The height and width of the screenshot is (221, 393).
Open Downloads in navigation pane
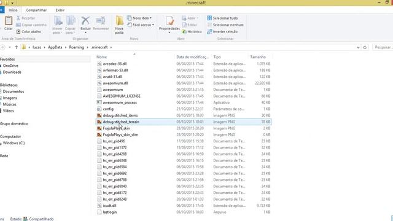click(x=12, y=72)
